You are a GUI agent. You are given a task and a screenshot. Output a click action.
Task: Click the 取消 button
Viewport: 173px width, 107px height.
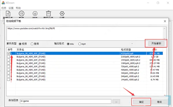coord(159,102)
